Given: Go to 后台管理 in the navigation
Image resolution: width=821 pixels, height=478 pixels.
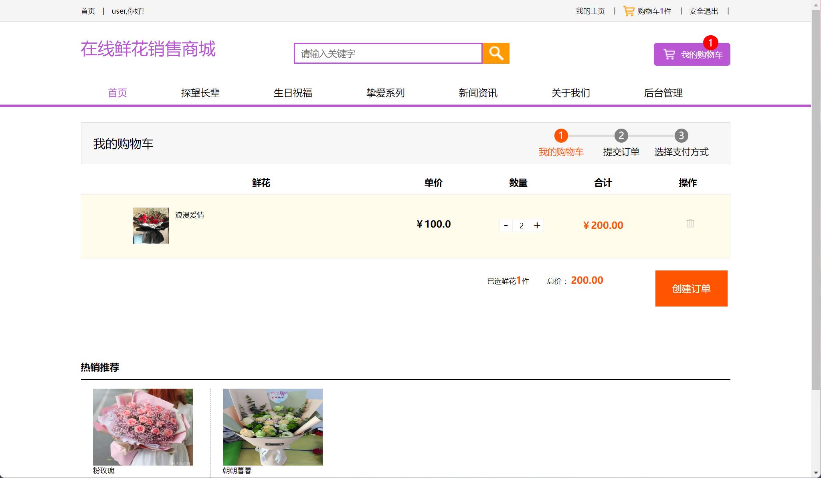Looking at the screenshot, I should point(663,93).
